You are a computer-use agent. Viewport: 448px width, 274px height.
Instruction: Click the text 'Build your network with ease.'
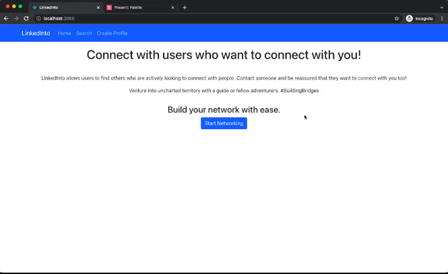(x=224, y=110)
